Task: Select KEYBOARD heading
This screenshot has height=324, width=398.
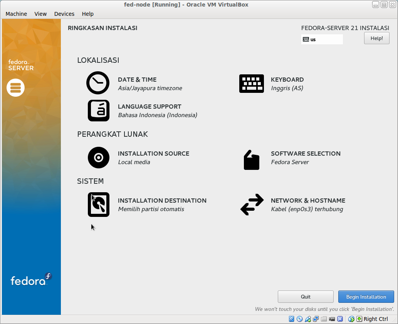Action: point(287,79)
